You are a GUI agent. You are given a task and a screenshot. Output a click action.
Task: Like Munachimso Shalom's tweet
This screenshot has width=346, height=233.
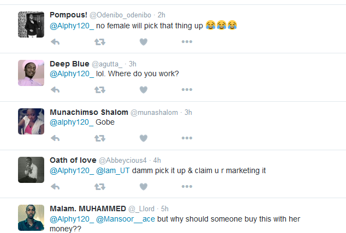click(144, 138)
